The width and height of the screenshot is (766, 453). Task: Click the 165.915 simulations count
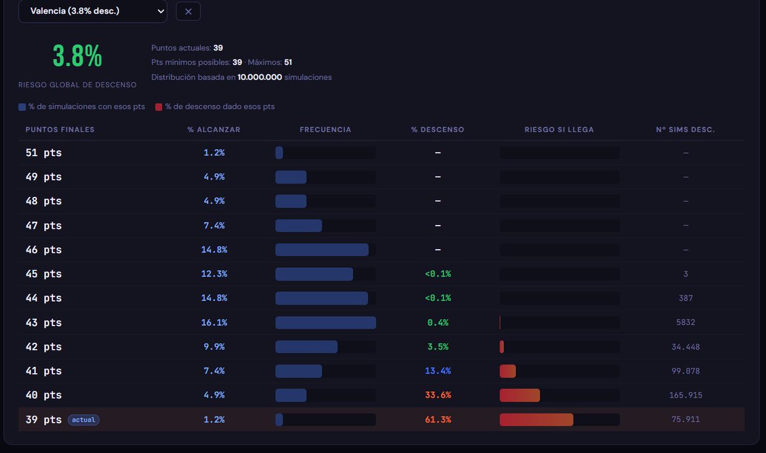click(686, 396)
